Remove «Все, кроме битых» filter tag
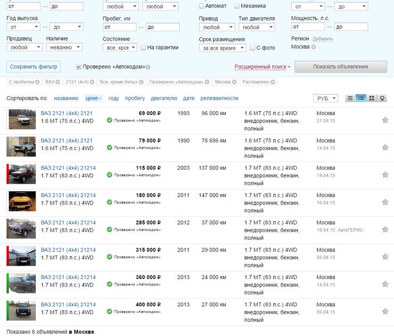 pyautogui.click(x=141, y=82)
